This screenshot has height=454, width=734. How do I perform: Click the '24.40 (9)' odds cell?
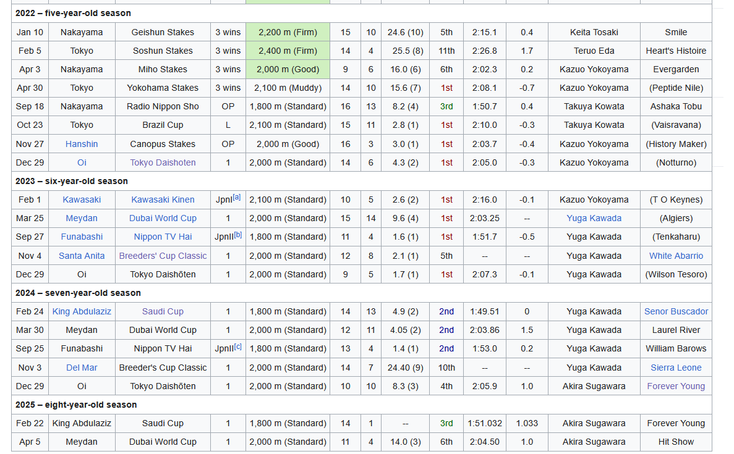click(x=406, y=368)
